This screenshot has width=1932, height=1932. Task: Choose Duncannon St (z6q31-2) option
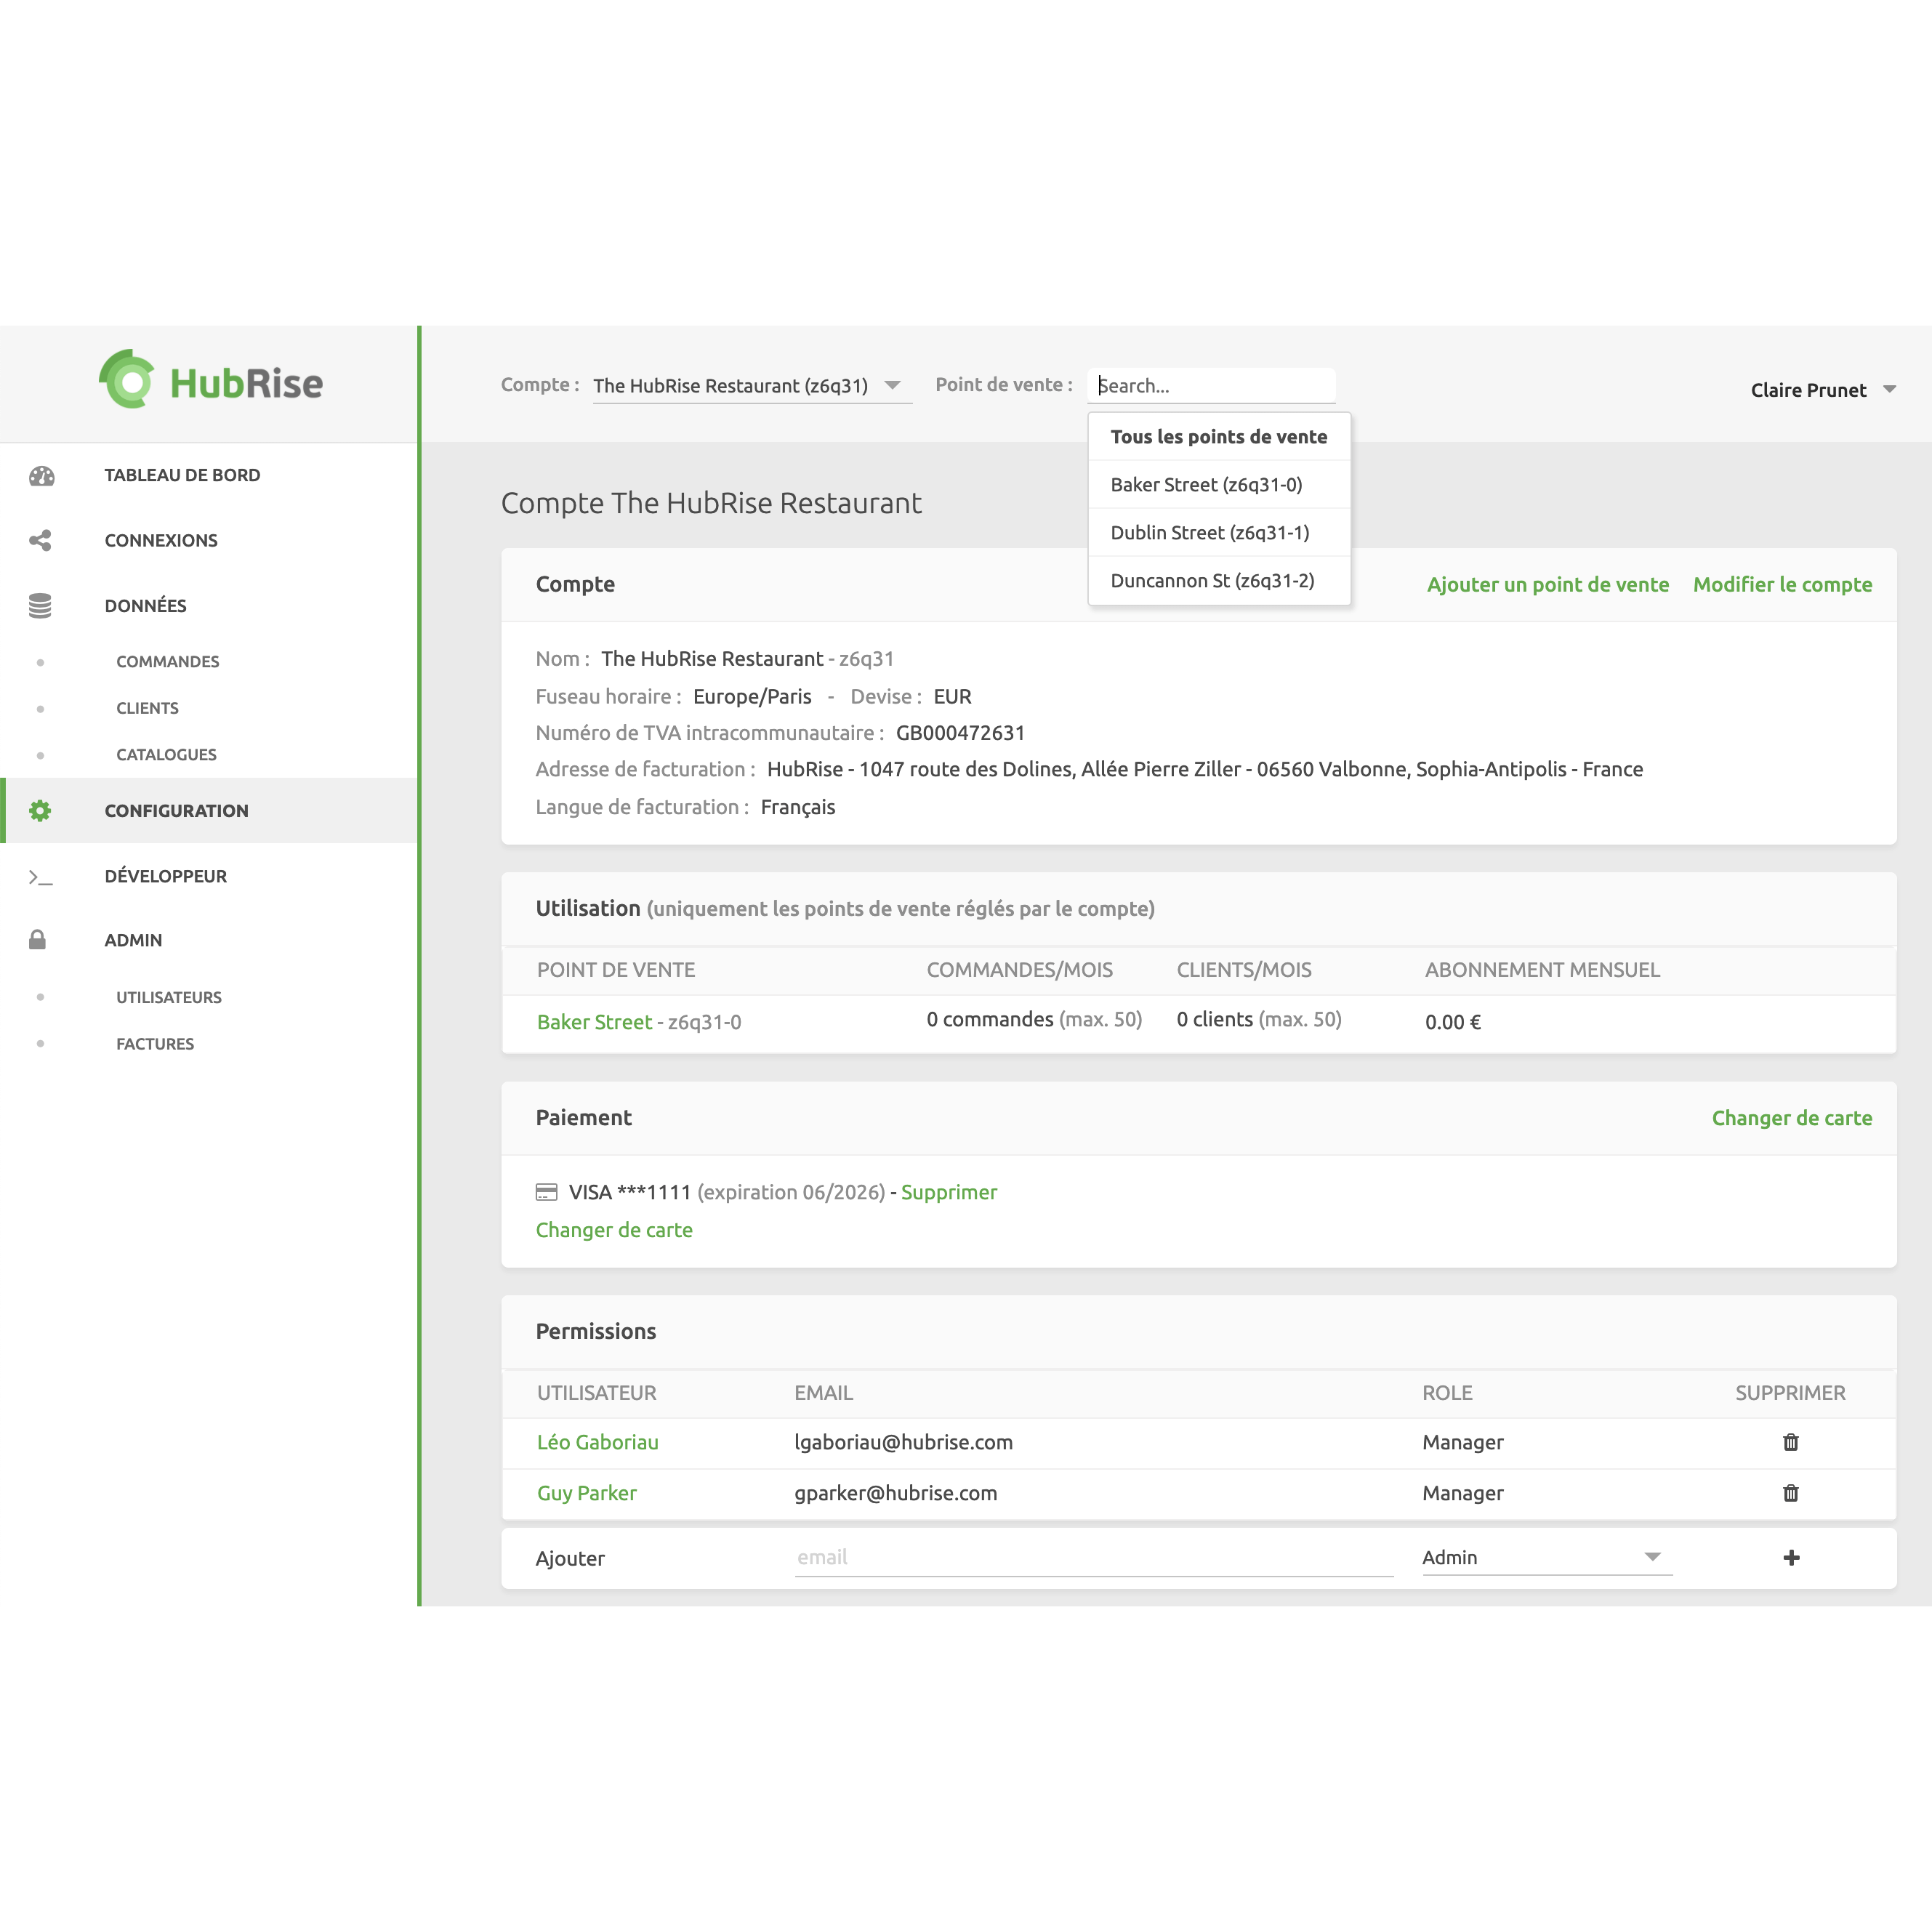pos(1212,581)
